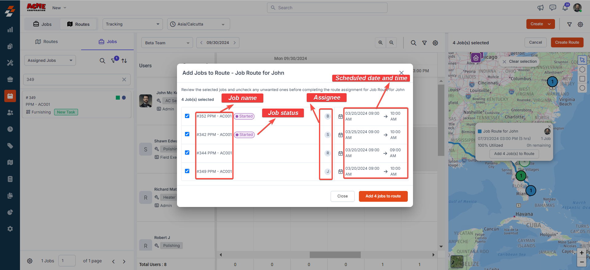
Task: Open the Asia/Calcutta timezone dropdown
Action: point(199,24)
